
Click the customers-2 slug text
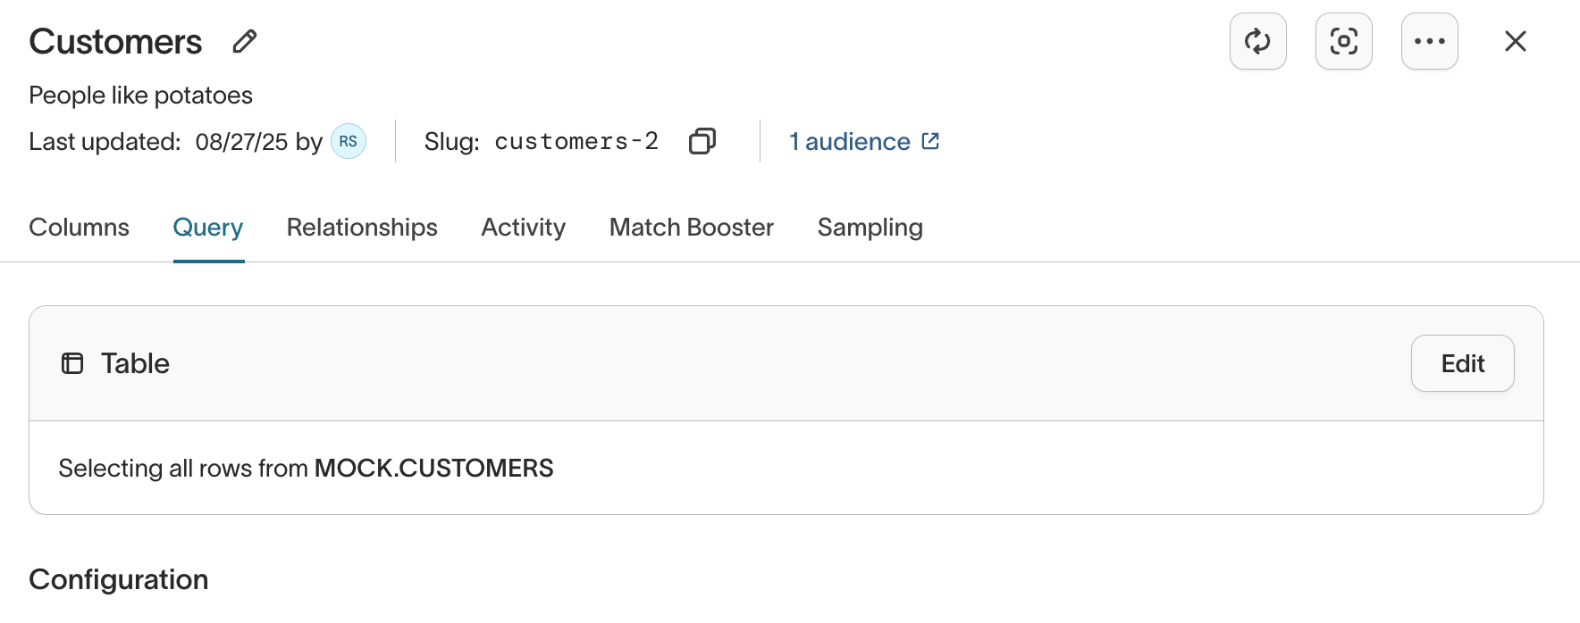point(576,142)
